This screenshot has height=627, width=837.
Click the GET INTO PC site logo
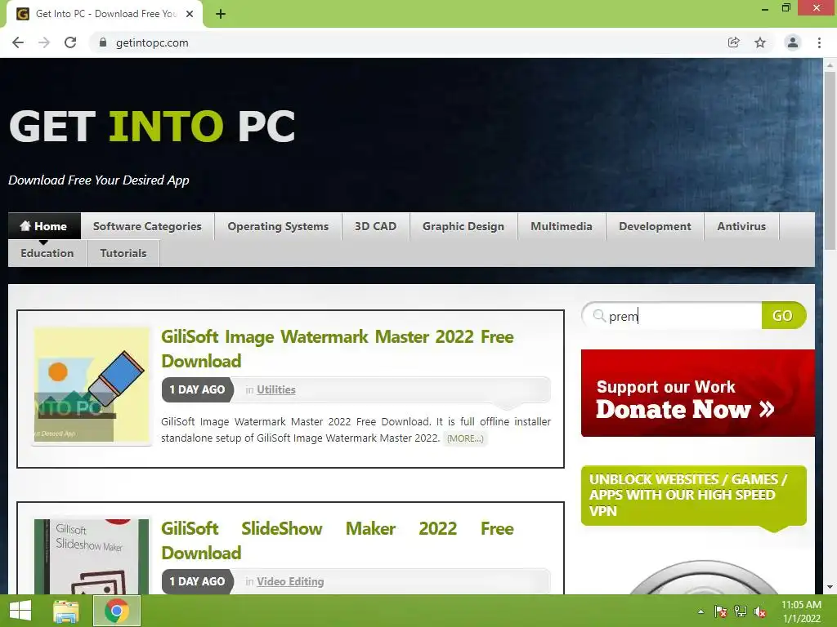tap(152, 127)
